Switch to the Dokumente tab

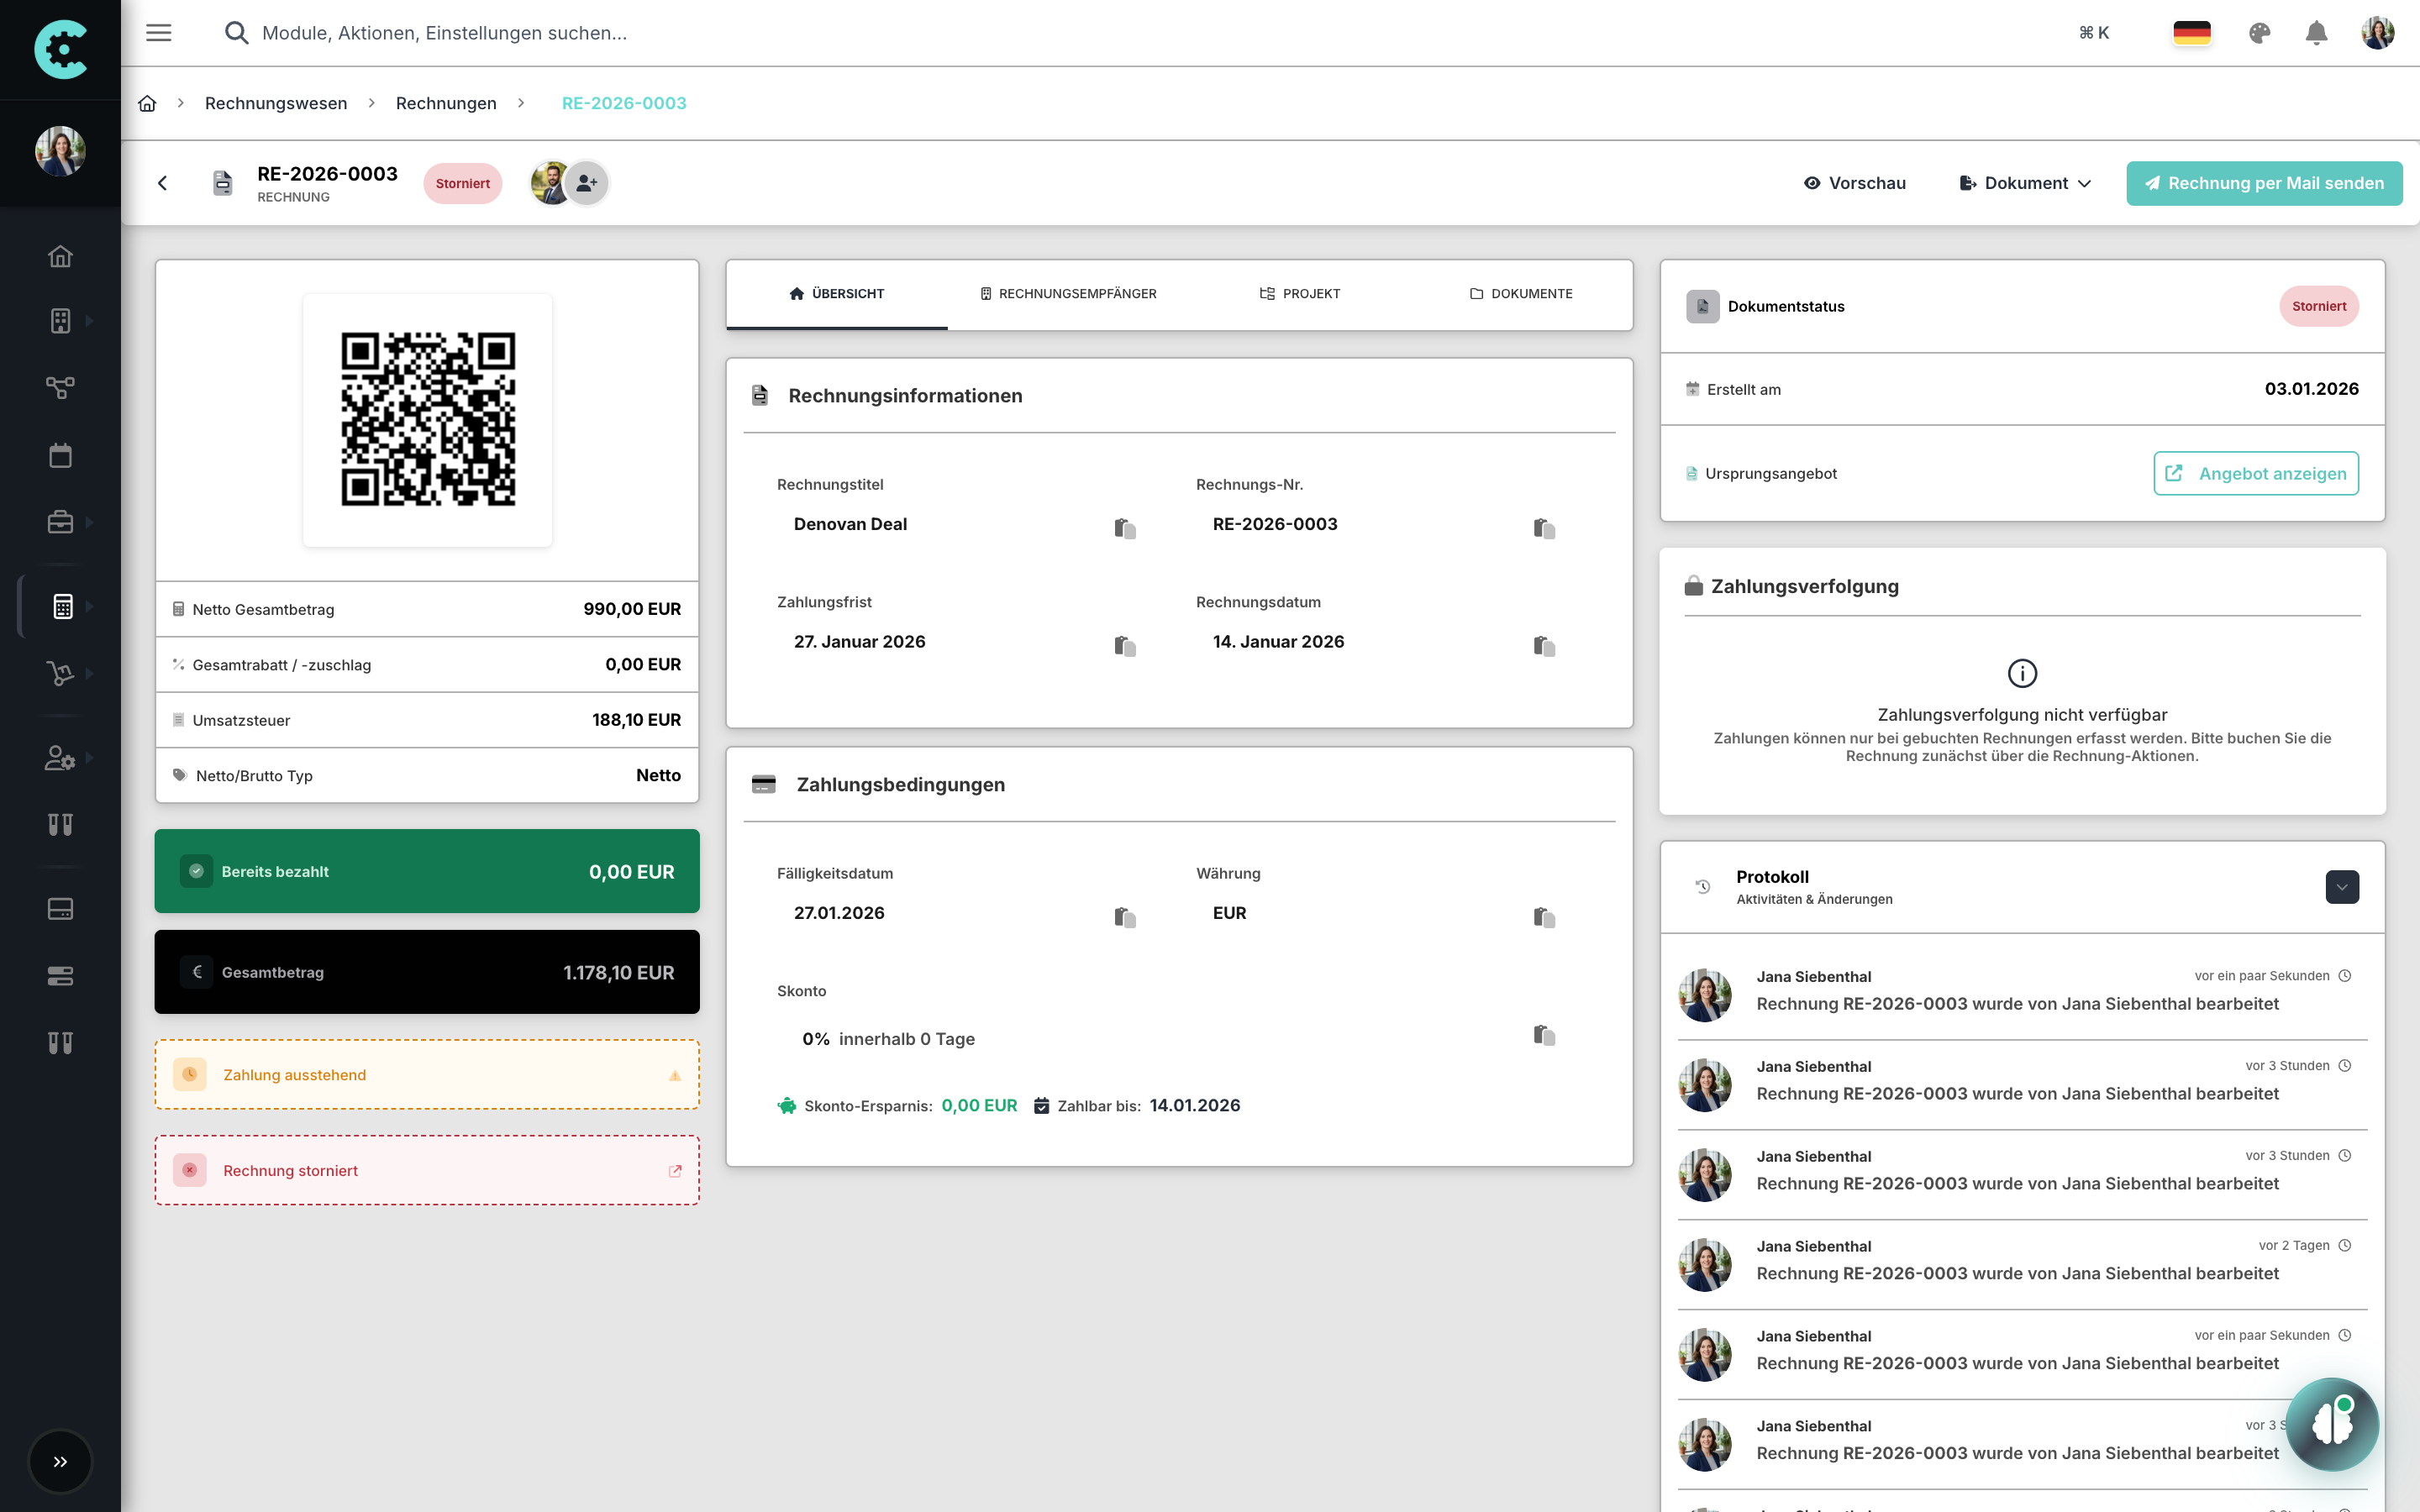pyautogui.click(x=1520, y=294)
